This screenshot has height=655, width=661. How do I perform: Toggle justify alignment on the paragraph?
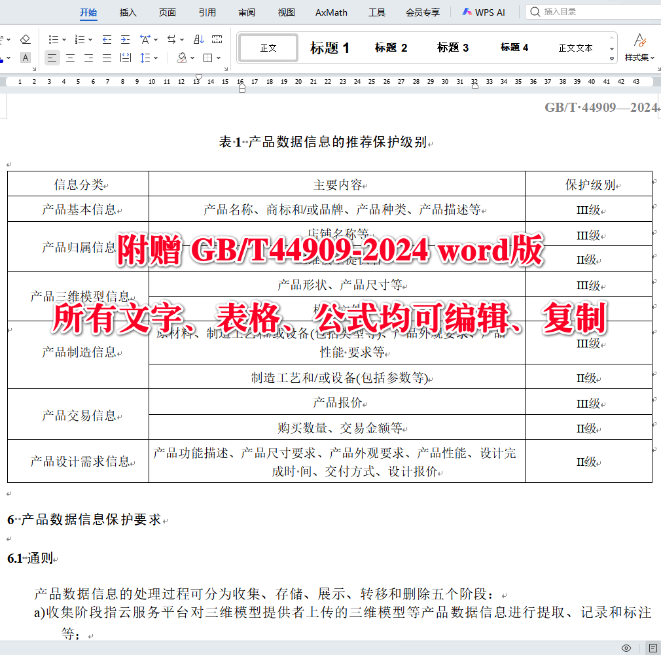tap(106, 58)
